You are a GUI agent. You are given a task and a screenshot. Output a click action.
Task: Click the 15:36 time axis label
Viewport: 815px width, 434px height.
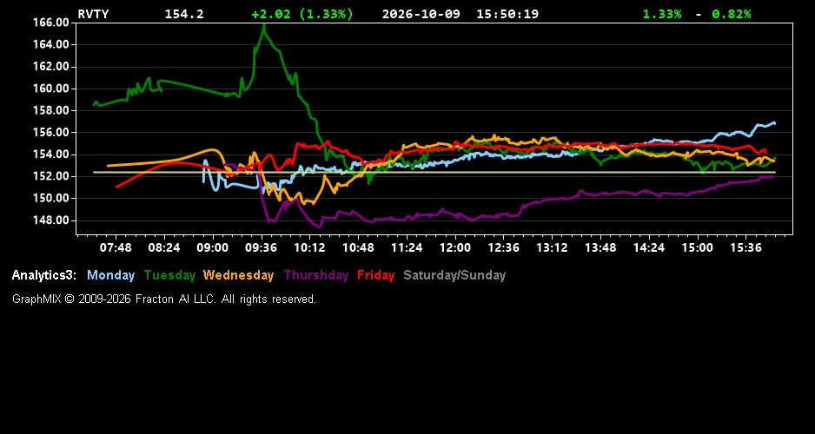pyautogui.click(x=745, y=248)
